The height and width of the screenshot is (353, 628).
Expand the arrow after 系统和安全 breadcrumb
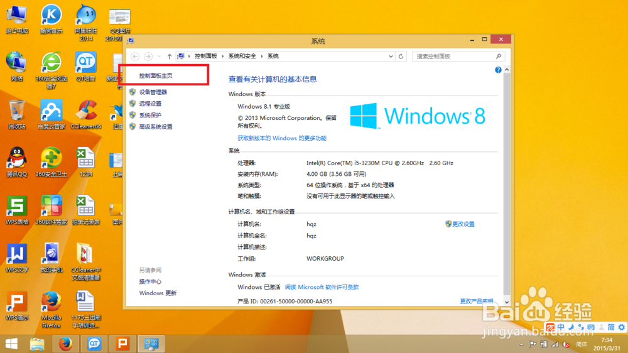point(262,57)
